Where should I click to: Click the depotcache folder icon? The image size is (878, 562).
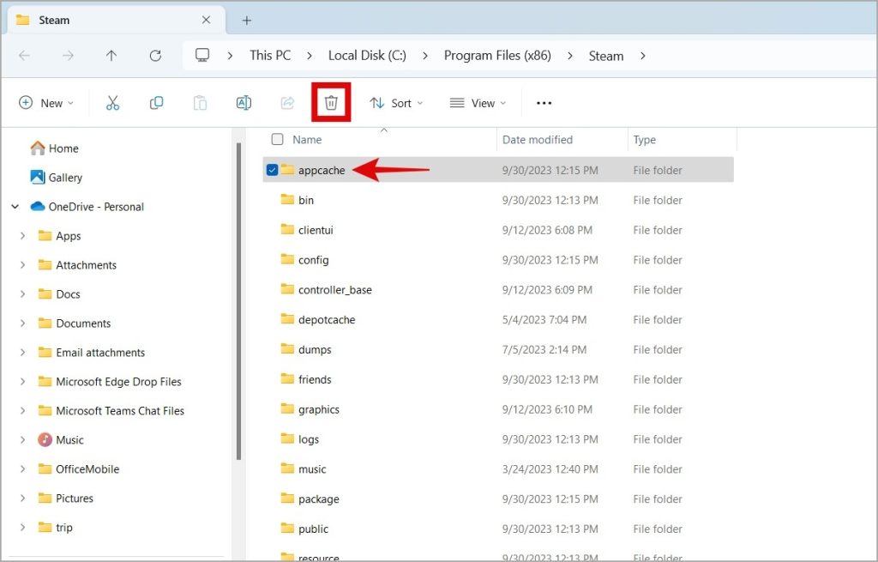point(287,319)
